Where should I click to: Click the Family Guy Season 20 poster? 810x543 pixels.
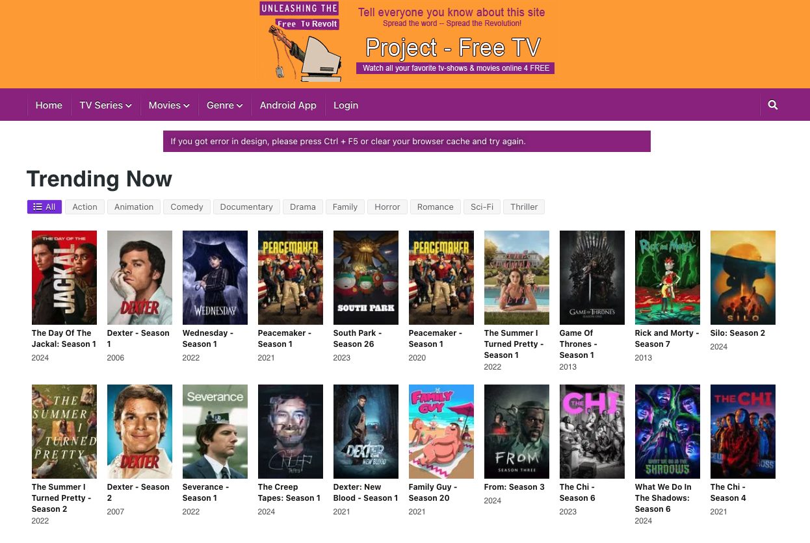pos(441,431)
